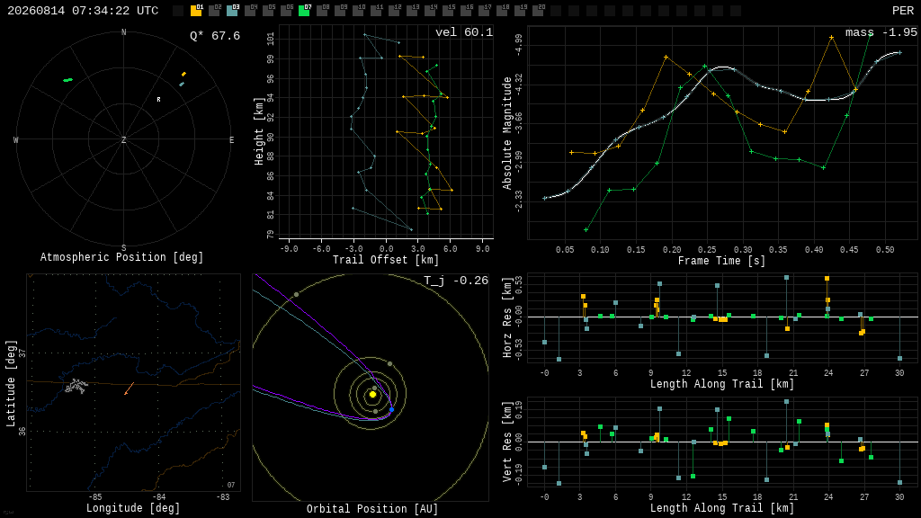Select inactive station 20 box

pos(538,11)
